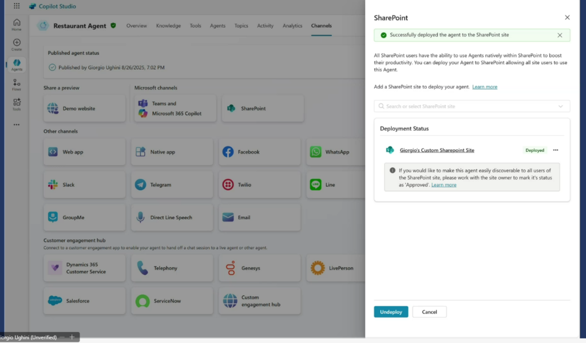Select the Twilio channel
Viewport: 586px width, 343px height.
click(259, 185)
